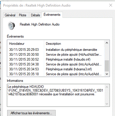Click Informations box scroll down arrow
Screen dimensions: 115x116
[x=107, y=104]
